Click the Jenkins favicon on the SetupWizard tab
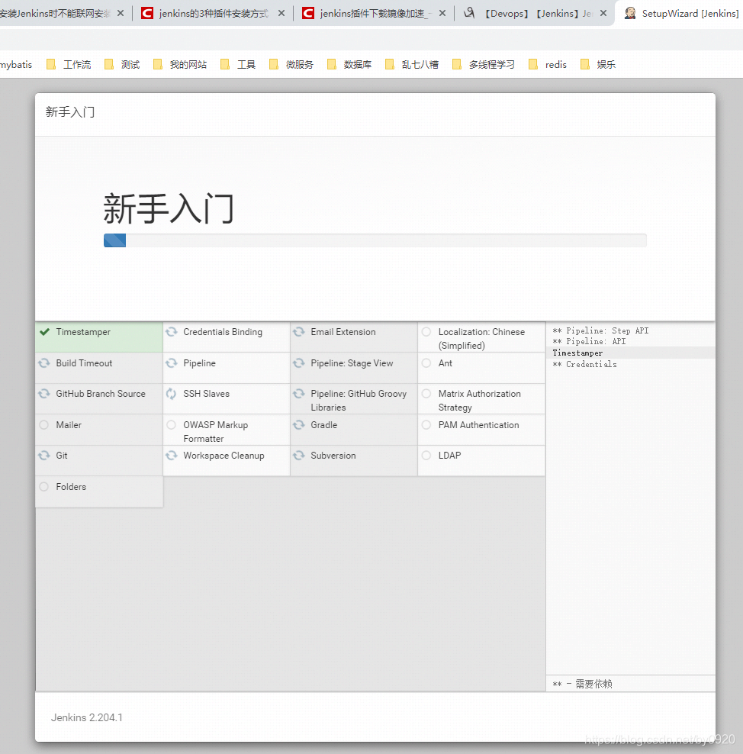743x754 pixels. (630, 13)
